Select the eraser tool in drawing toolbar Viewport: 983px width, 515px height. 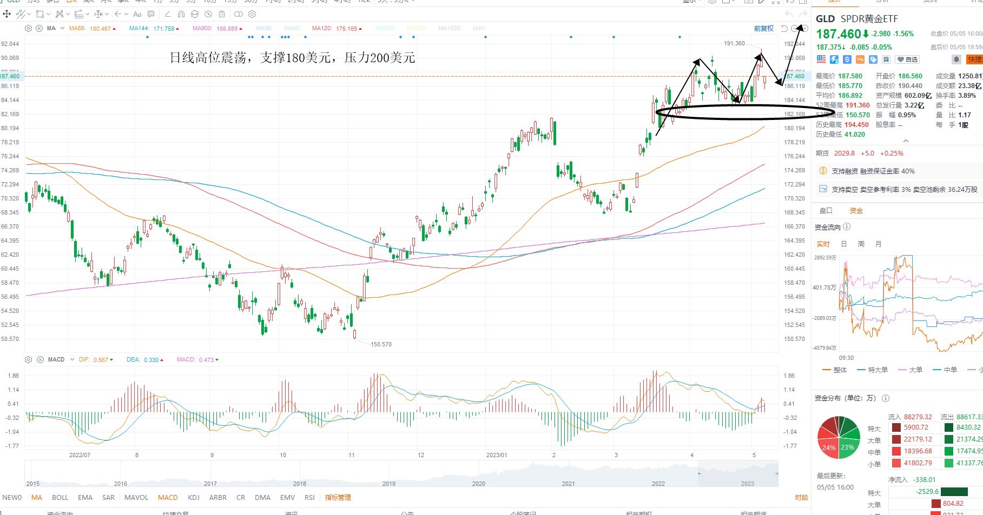coord(167,14)
